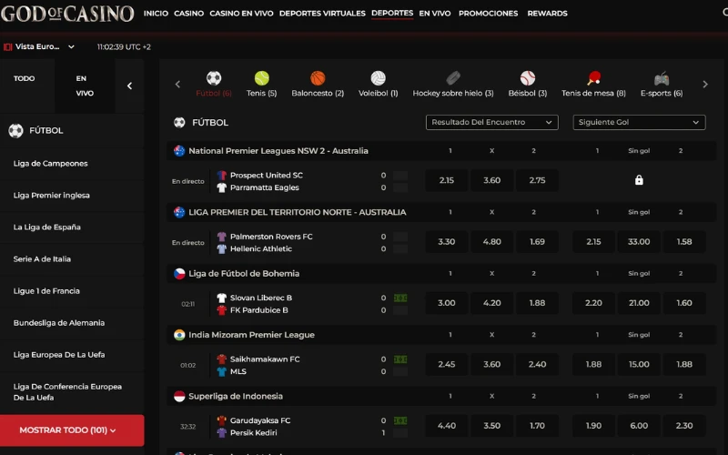Click the Indonesia flag beside Superliga
The height and width of the screenshot is (455, 728).
tap(179, 396)
